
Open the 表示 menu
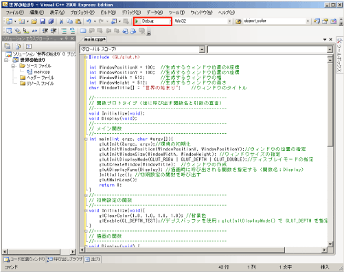(57, 12)
